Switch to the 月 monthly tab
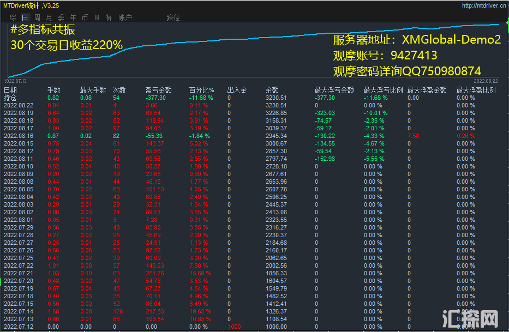The width and height of the screenshot is (509, 332). 49,17
